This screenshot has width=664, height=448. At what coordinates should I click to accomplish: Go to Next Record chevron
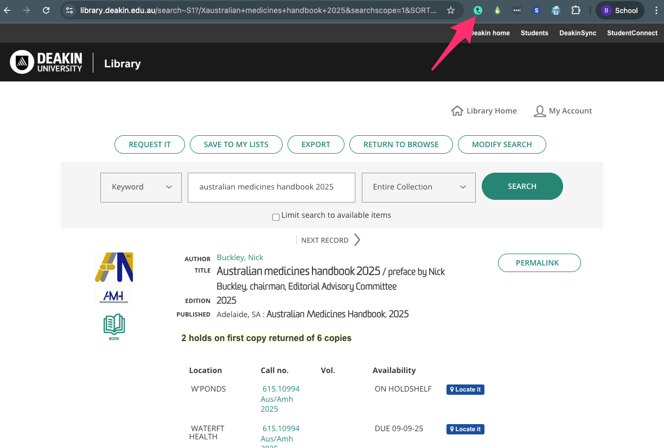(357, 240)
